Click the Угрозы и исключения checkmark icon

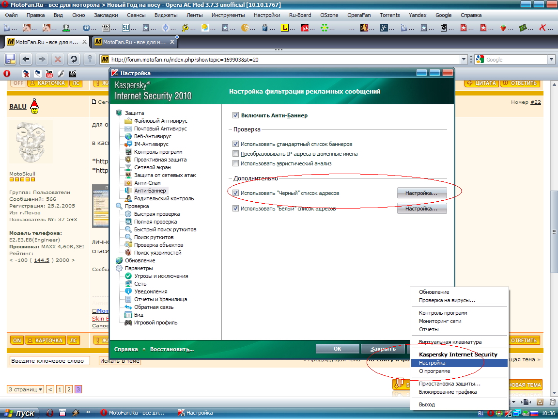point(128,276)
